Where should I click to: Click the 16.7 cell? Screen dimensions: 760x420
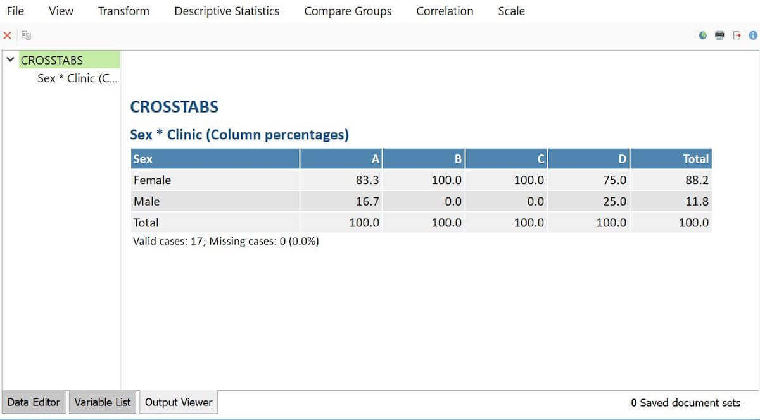341,202
